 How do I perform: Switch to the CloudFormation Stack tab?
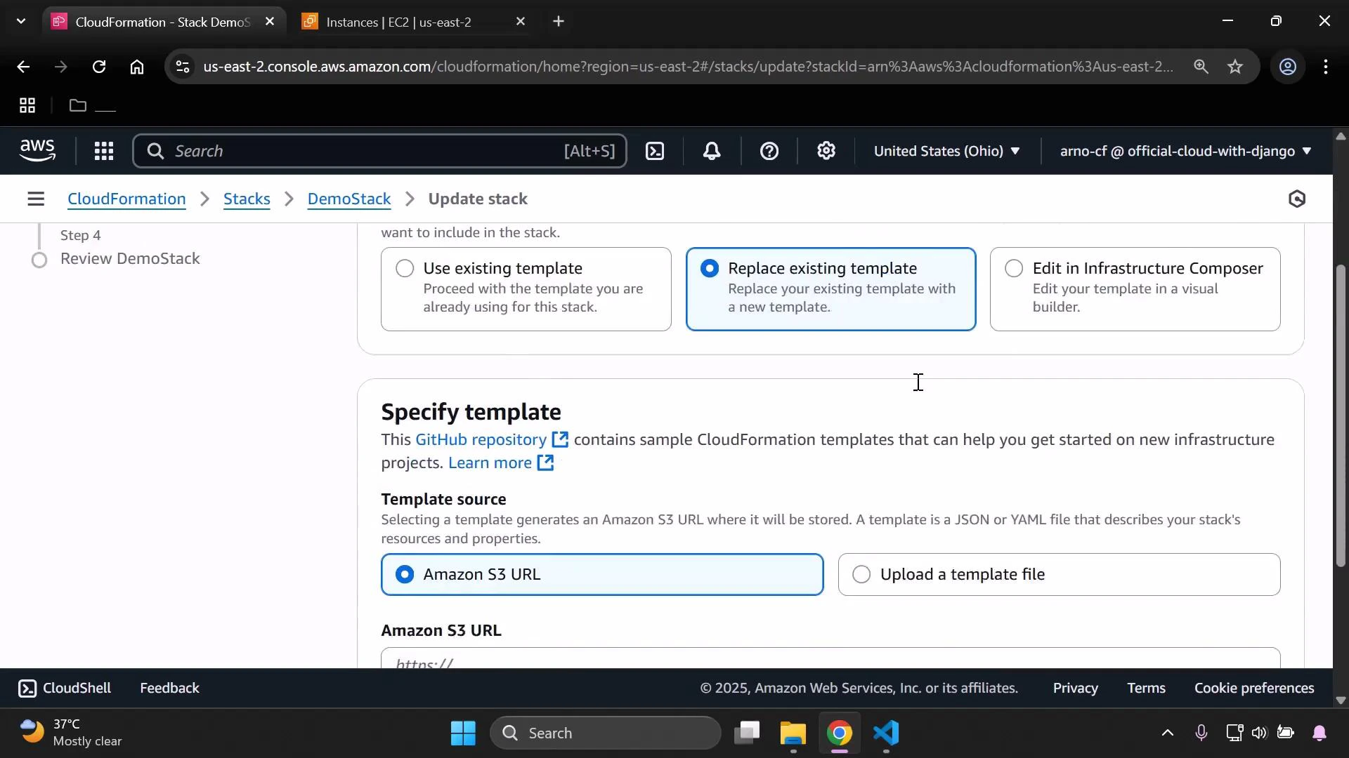[162, 22]
